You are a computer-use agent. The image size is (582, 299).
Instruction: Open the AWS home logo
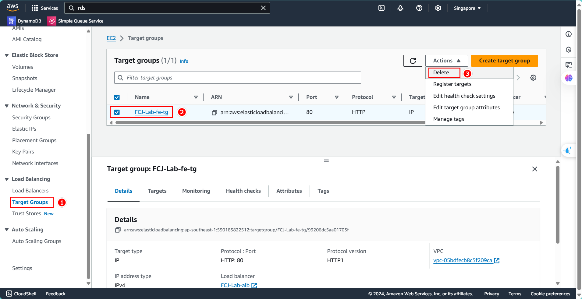13,8
